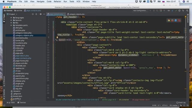Click the collapse all icon in Project panel

(36, 14)
